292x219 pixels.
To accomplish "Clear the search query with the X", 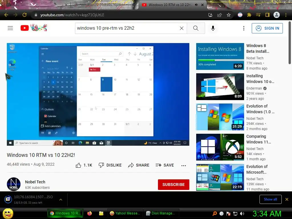I will (182, 28).
